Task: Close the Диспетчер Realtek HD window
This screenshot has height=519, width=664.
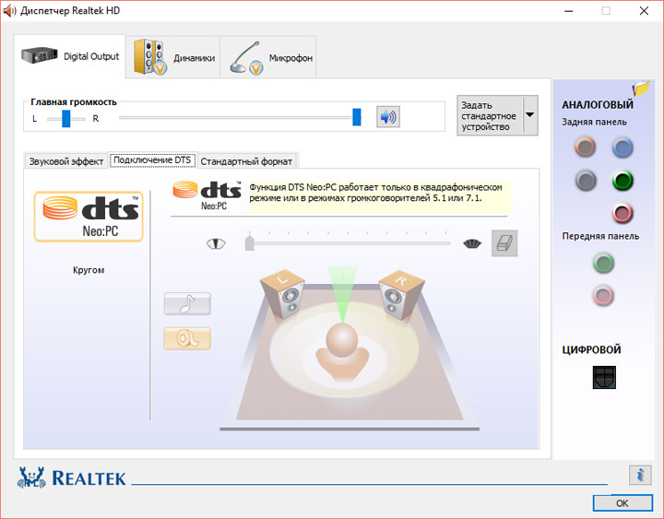Action: click(644, 11)
